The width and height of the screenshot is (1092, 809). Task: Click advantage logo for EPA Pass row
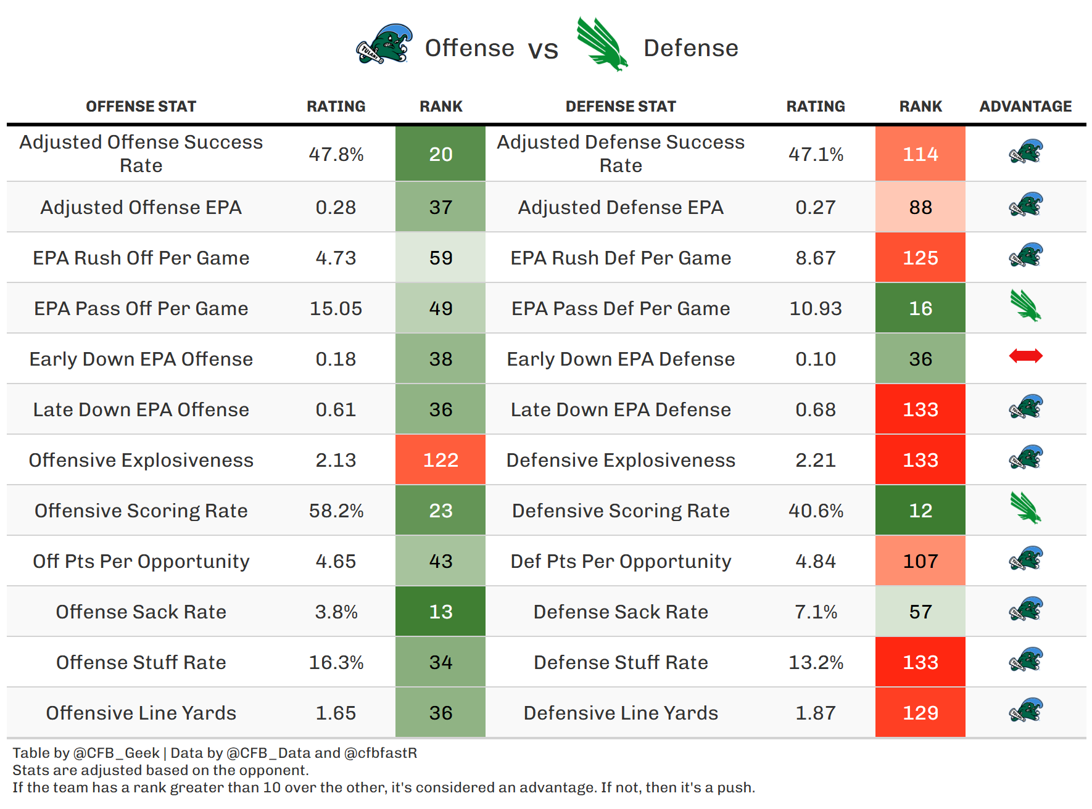click(1025, 306)
